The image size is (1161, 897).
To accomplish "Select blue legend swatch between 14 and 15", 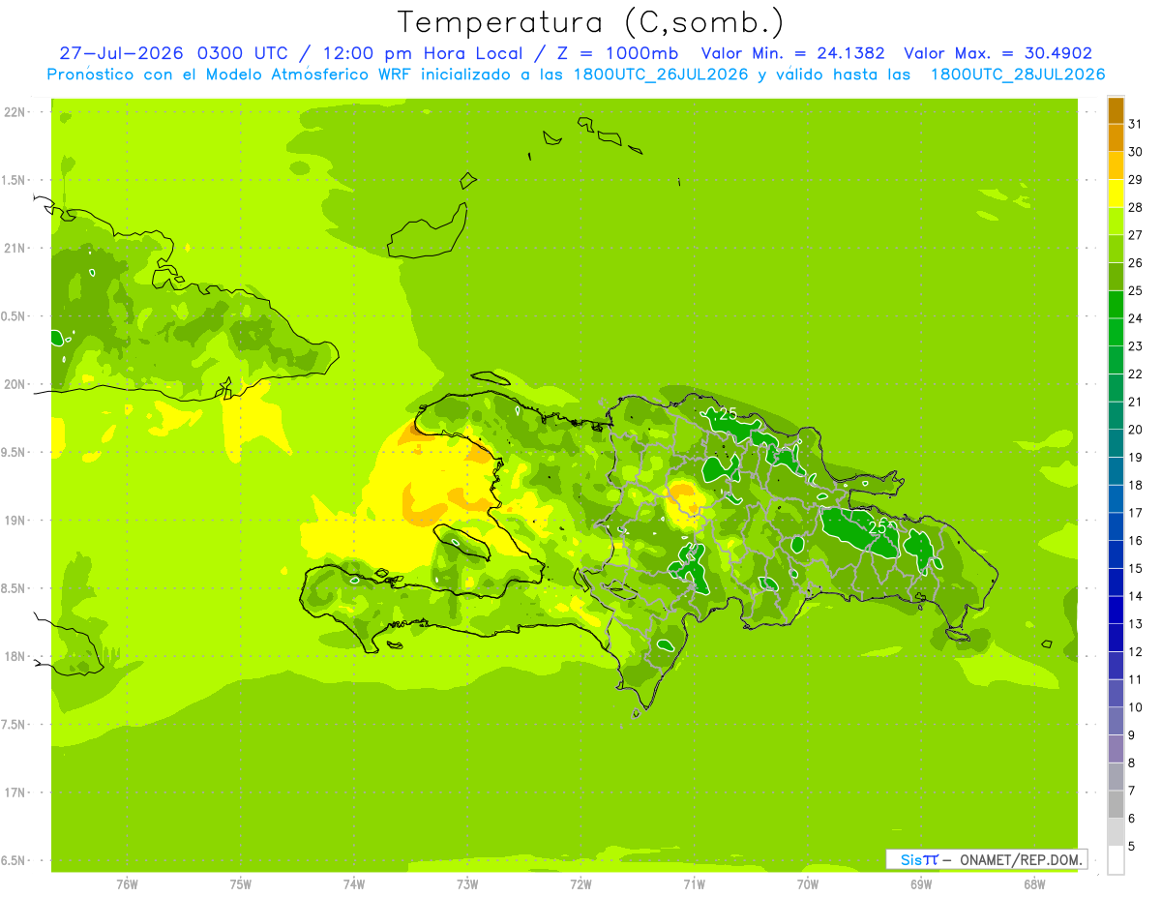I will point(1116,583).
